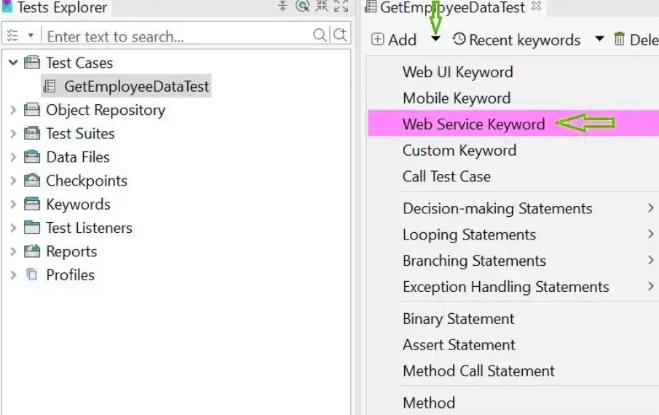Viewport: 659px width, 415px height.
Task: Click the Data Files folder icon
Action: 32,157
